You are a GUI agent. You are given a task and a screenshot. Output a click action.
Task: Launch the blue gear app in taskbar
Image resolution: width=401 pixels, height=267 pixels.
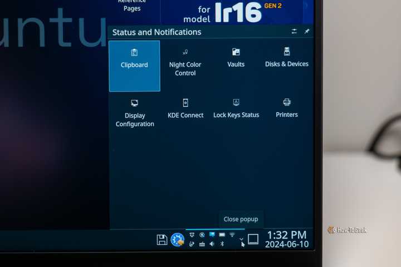(178, 240)
